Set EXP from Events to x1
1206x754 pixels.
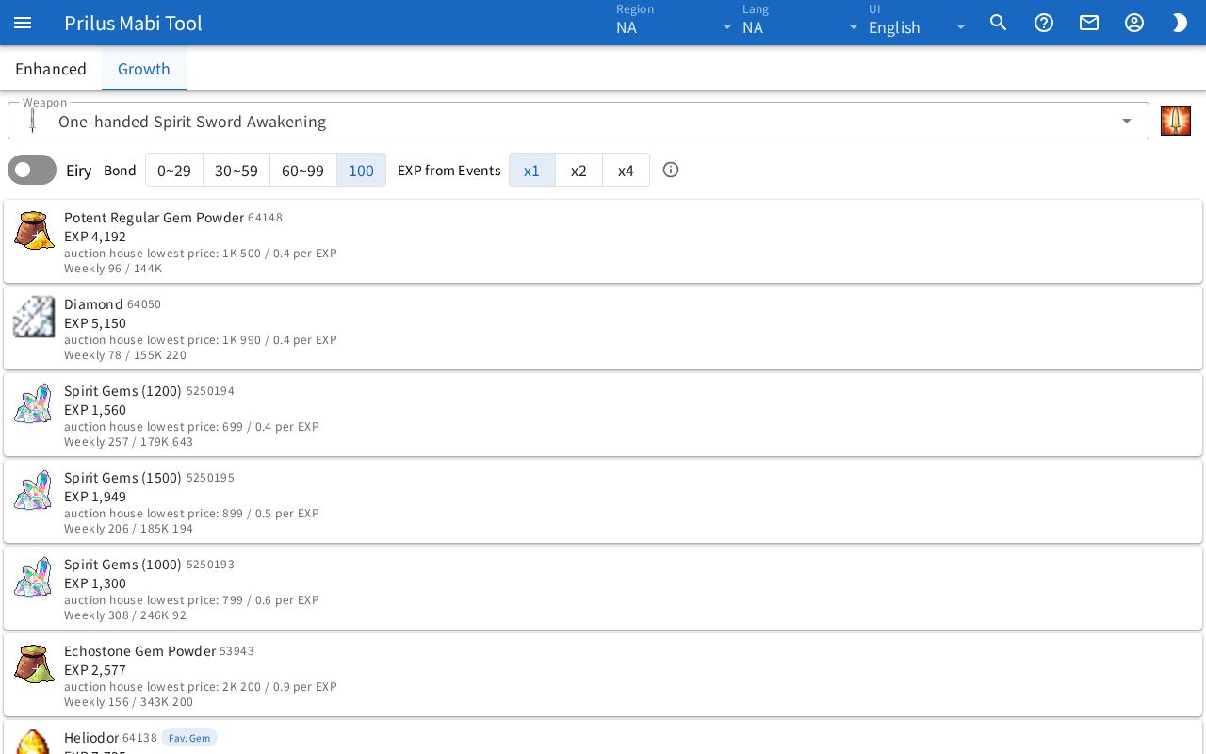click(x=532, y=170)
